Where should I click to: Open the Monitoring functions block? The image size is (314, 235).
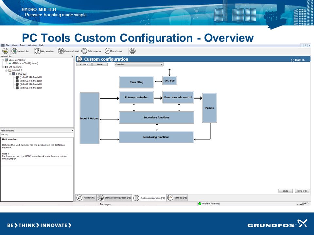[156, 137]
